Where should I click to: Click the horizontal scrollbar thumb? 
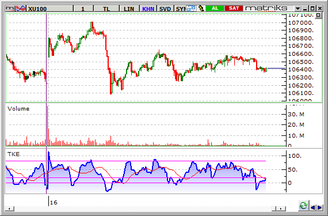pos(274,209)
